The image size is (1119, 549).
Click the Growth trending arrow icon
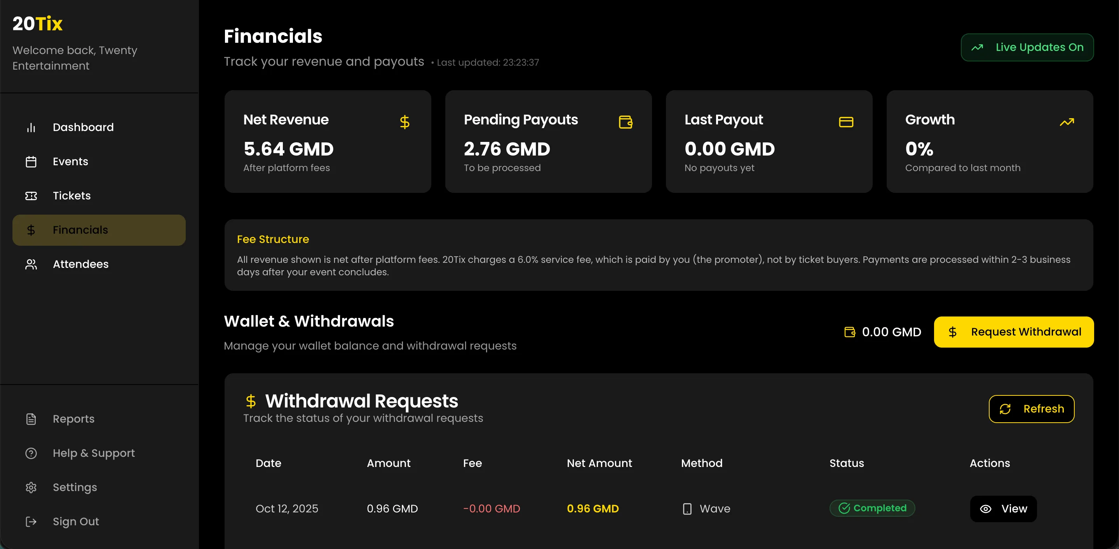point(1067,122)
